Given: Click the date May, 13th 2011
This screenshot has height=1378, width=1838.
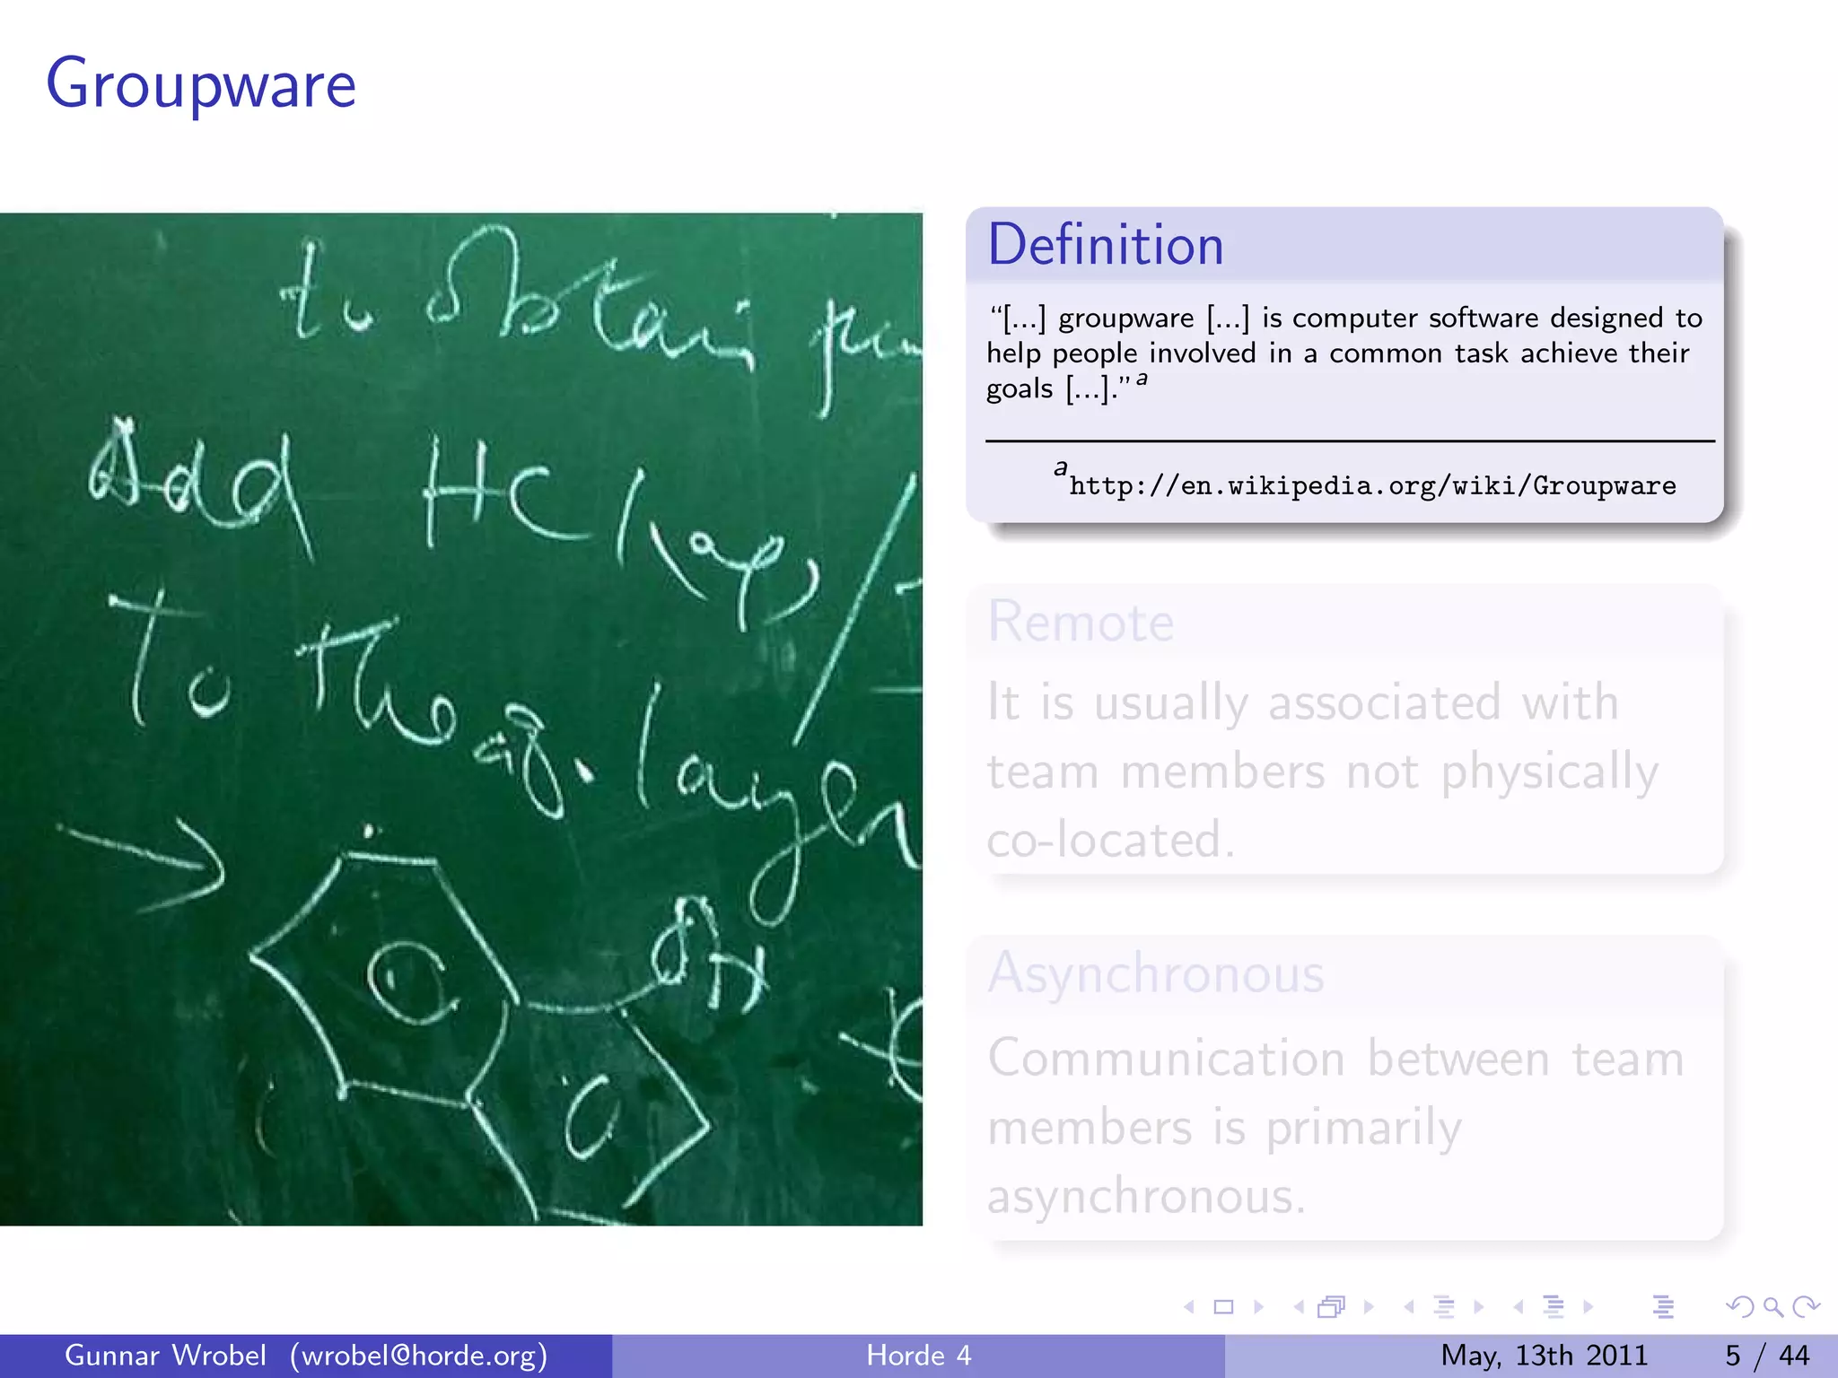Looking at the screenshot, I should [x=1544, y=1356].
